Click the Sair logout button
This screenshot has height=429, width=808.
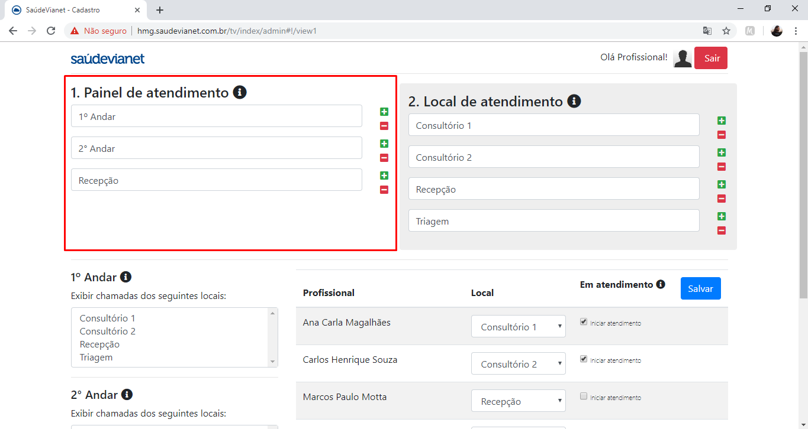tap(711, 58)
